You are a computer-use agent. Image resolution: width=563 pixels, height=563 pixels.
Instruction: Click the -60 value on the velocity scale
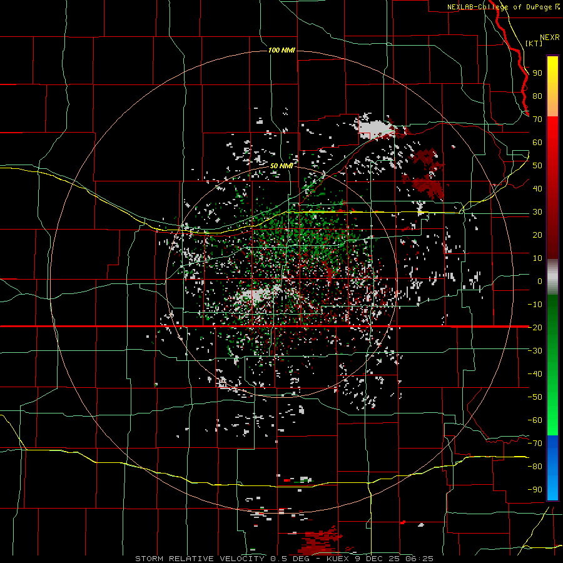535,420
